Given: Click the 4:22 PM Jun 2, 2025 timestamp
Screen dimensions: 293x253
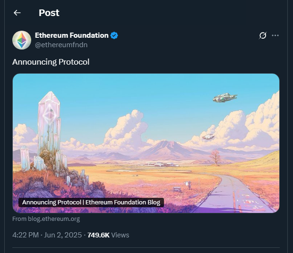Looking at the screenshot, I should tap(47, 235).
